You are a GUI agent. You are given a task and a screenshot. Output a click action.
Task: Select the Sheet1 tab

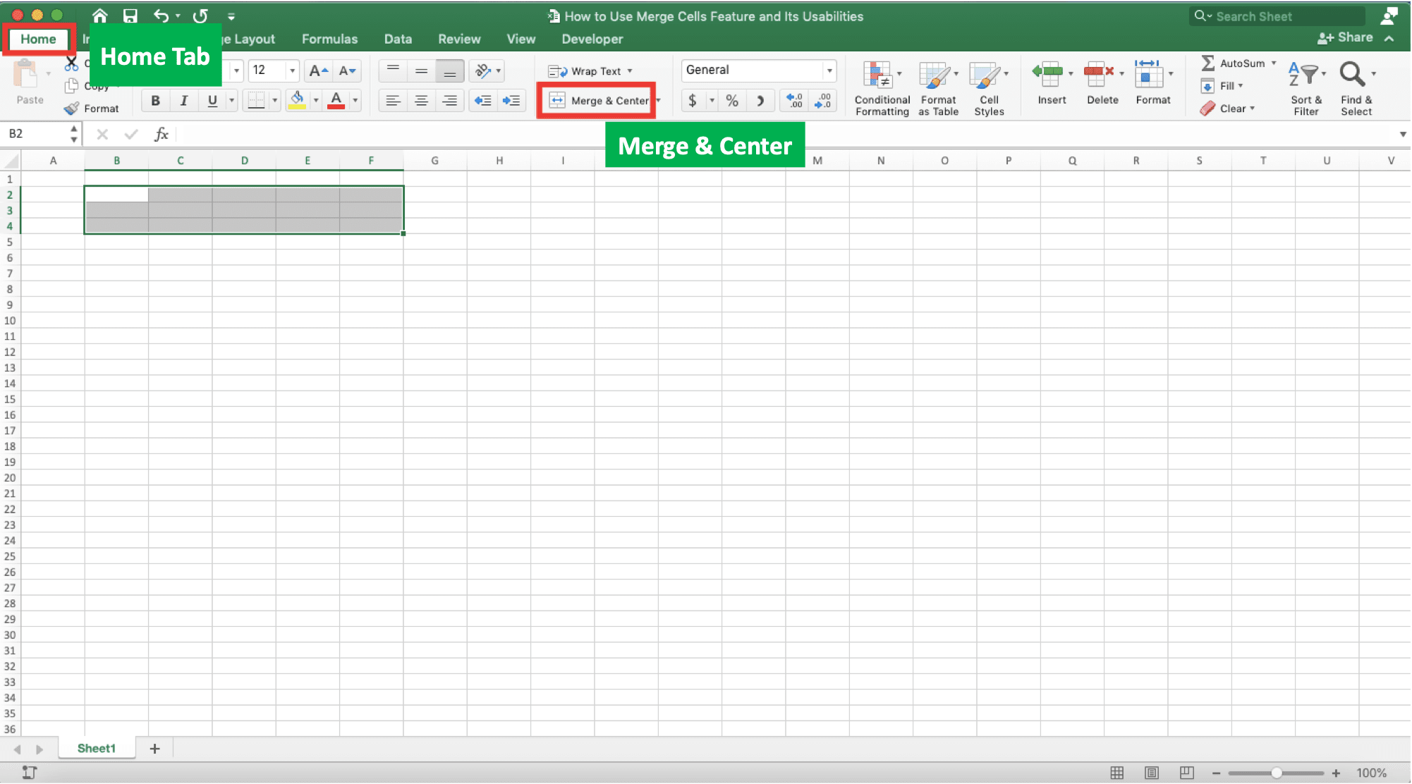click(x=96, y=749)
